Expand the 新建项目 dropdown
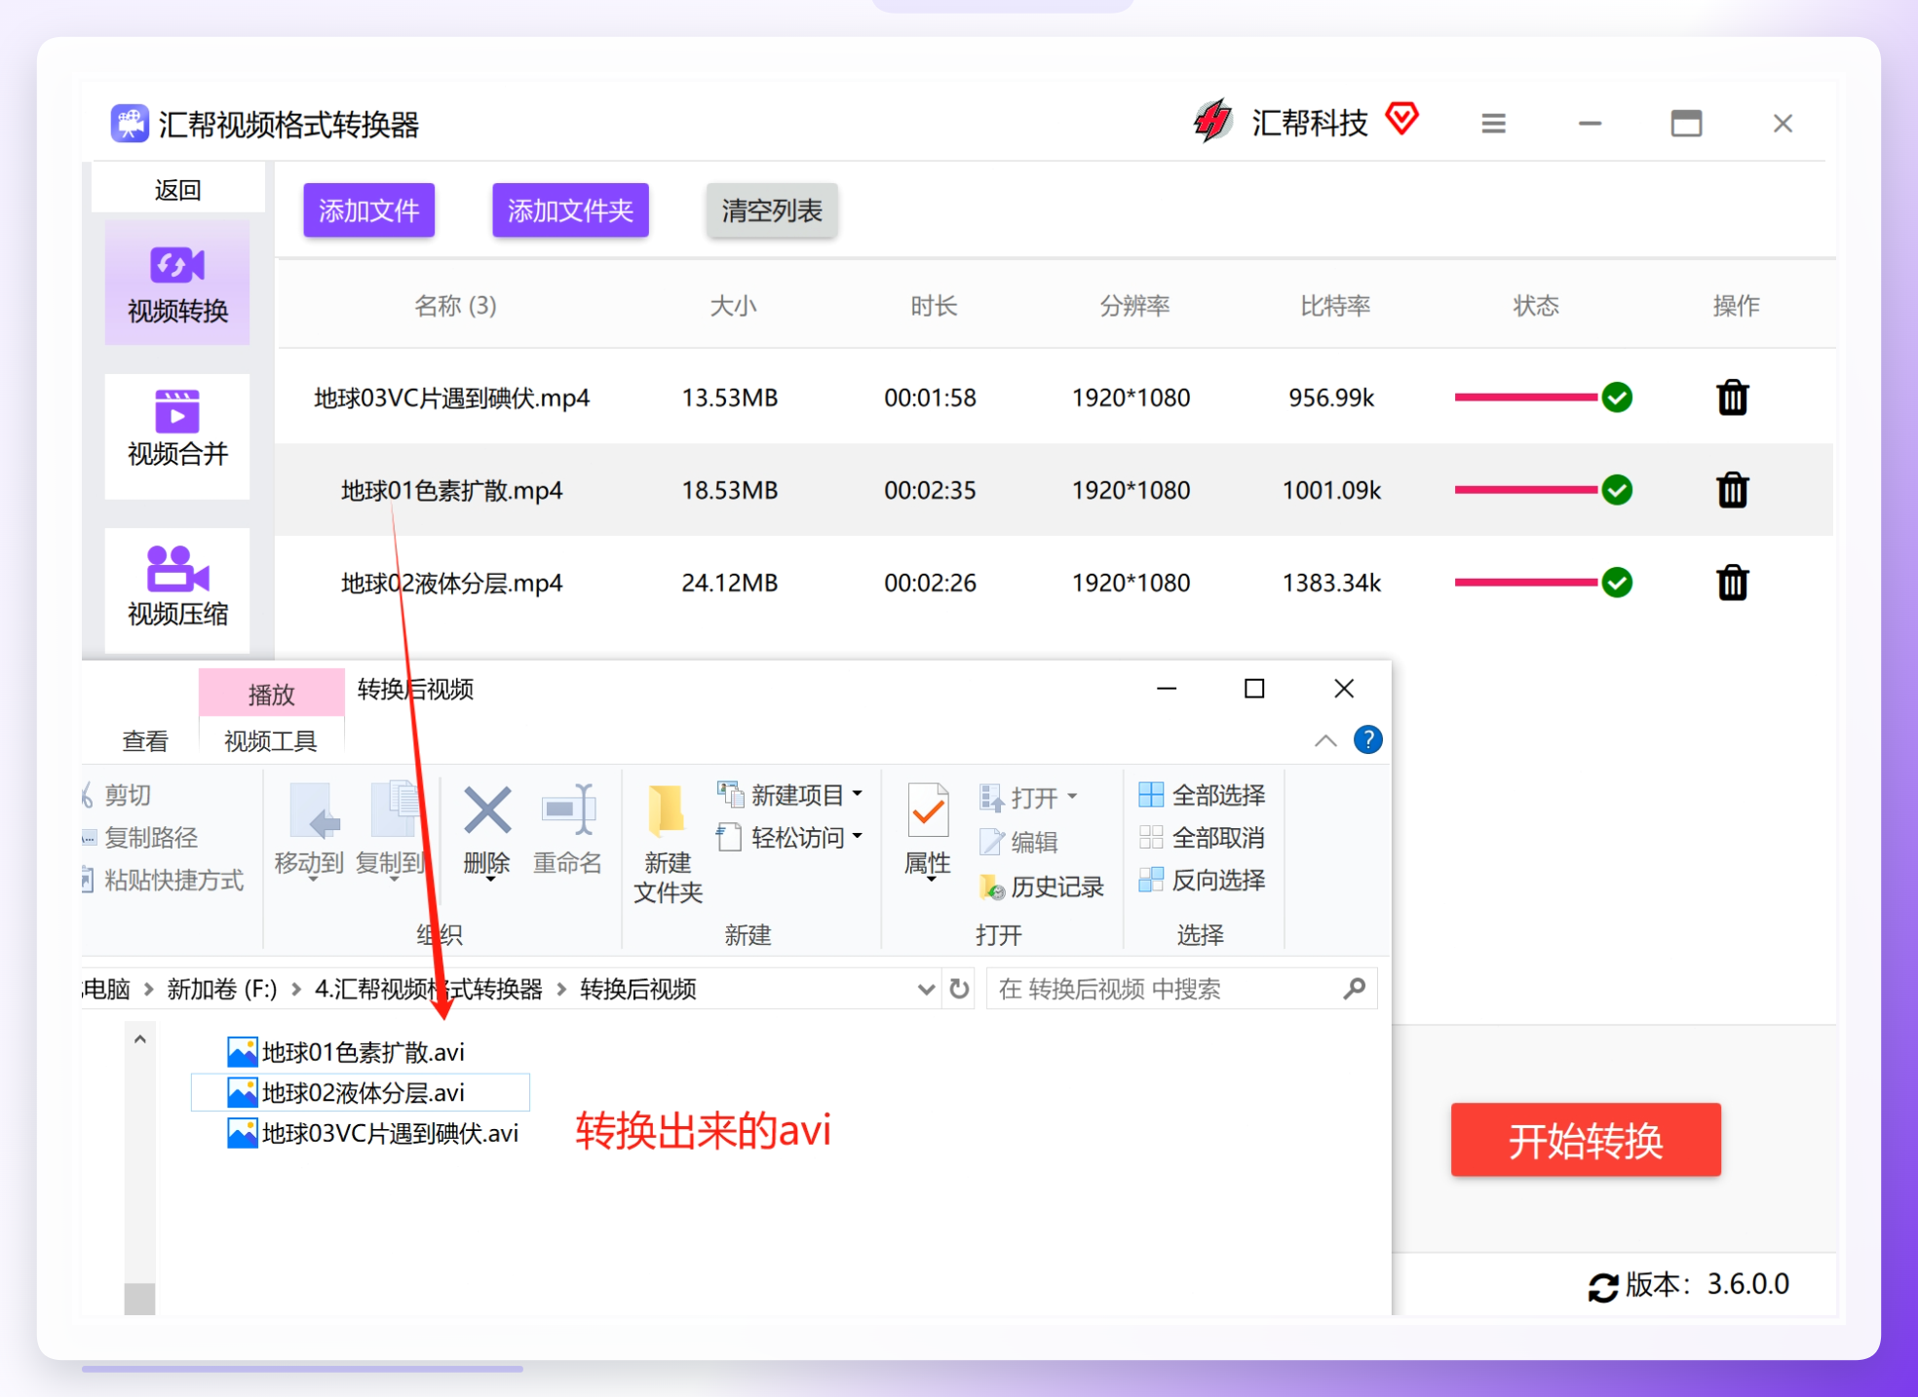Viewport: 1918px width, 1397px height. [858, 795]
